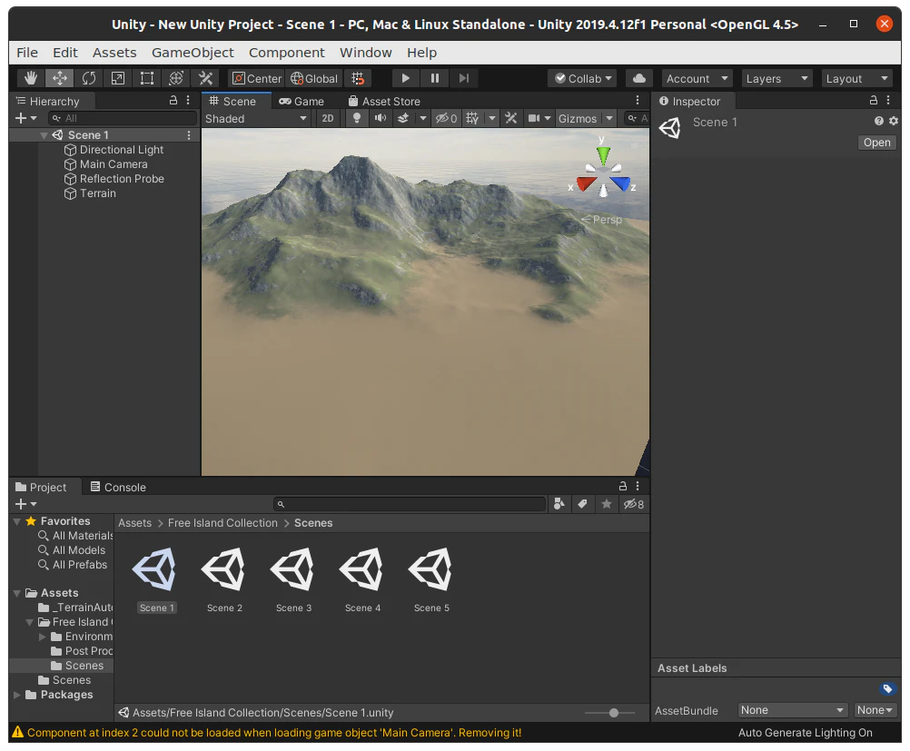Open the Shaded draw mode dropdown
910x751 pixels.
[256, 118]
